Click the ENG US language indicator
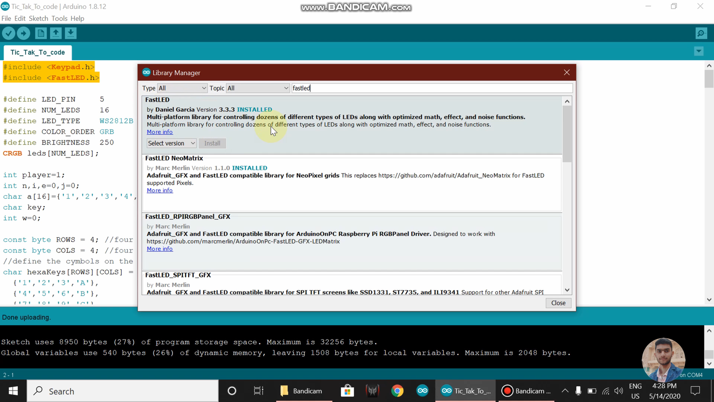714x402 pixels. 635,391
